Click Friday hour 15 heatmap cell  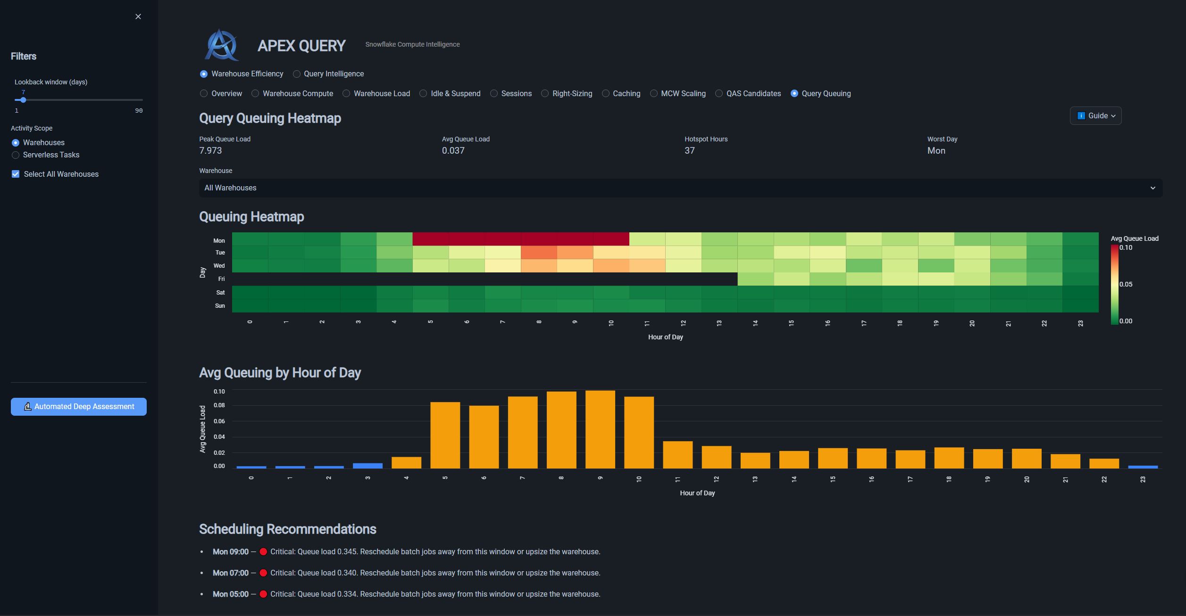click(792, 279)
